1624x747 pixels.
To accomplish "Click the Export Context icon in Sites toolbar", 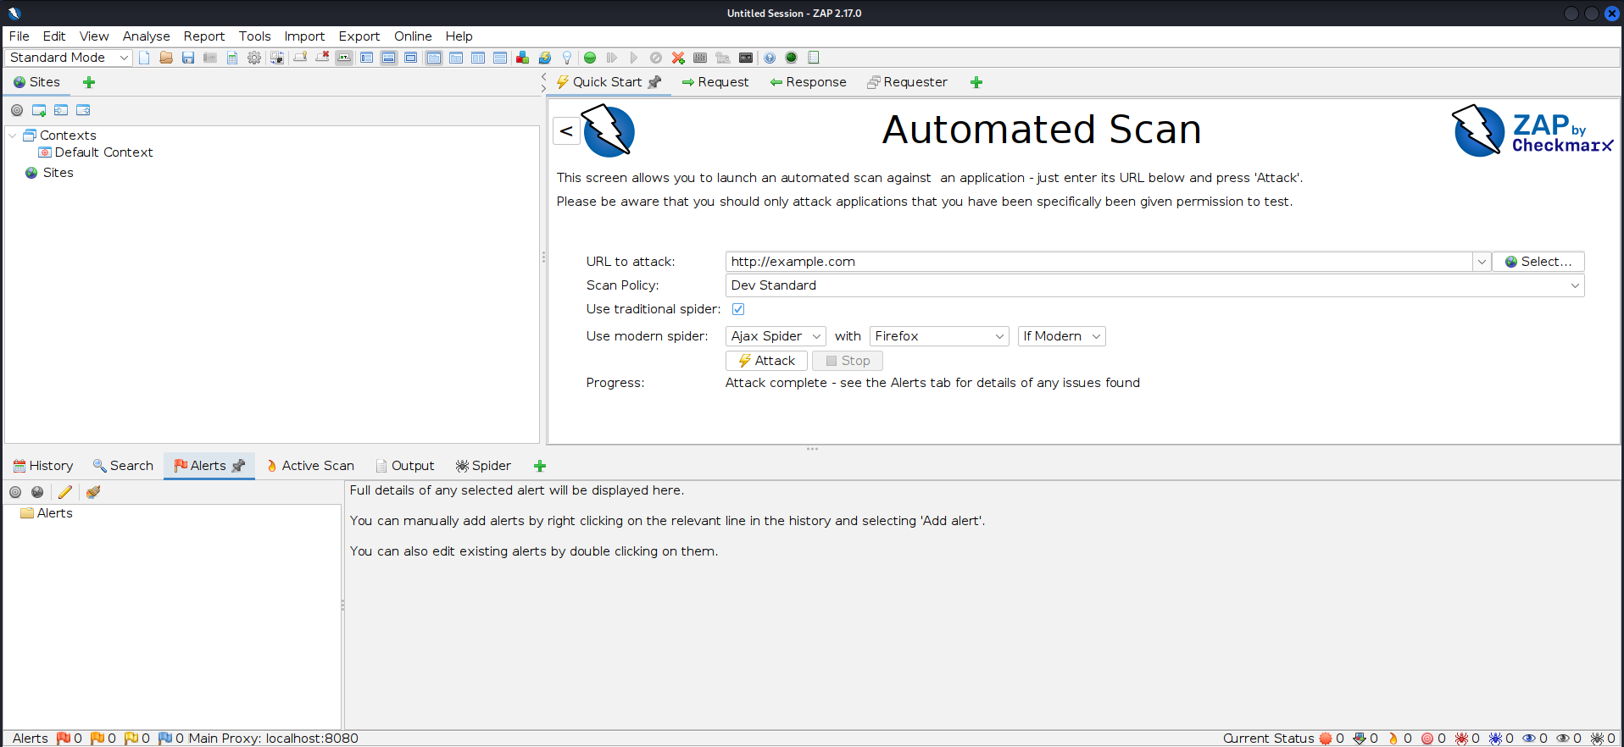I will click(83, 110).
